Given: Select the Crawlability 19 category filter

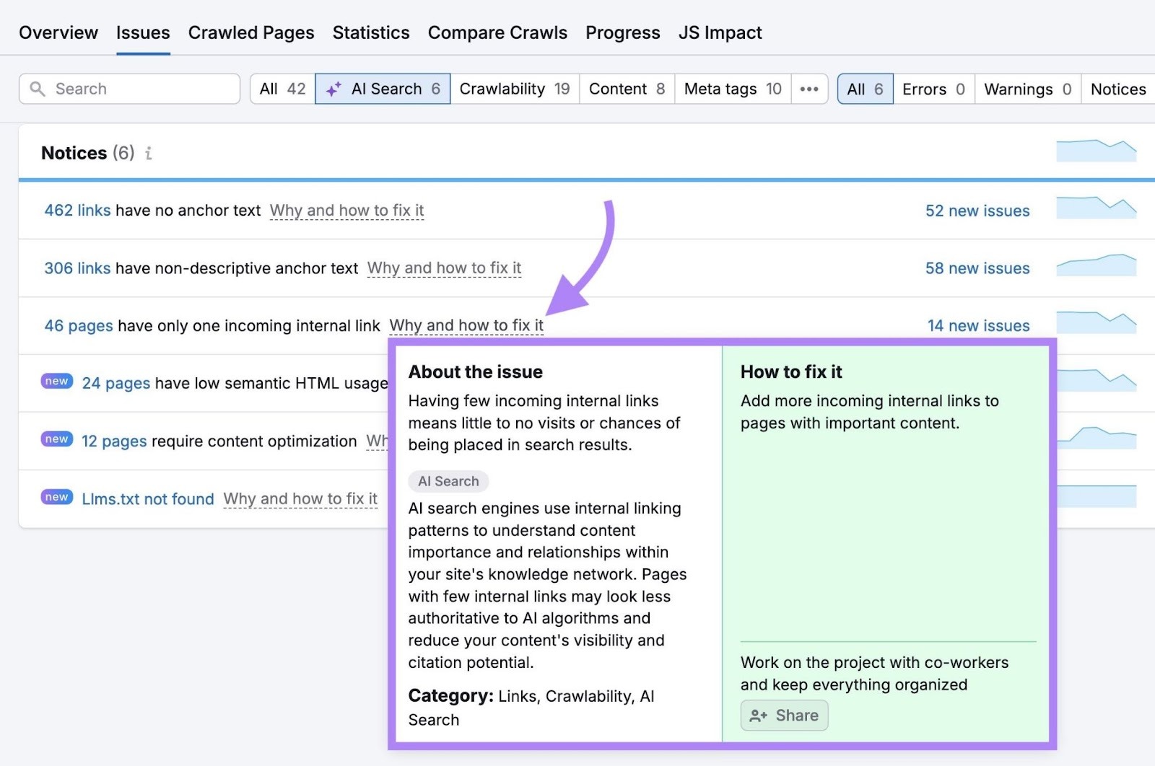Looking at the screenshot, I should (x=514, y=89).
